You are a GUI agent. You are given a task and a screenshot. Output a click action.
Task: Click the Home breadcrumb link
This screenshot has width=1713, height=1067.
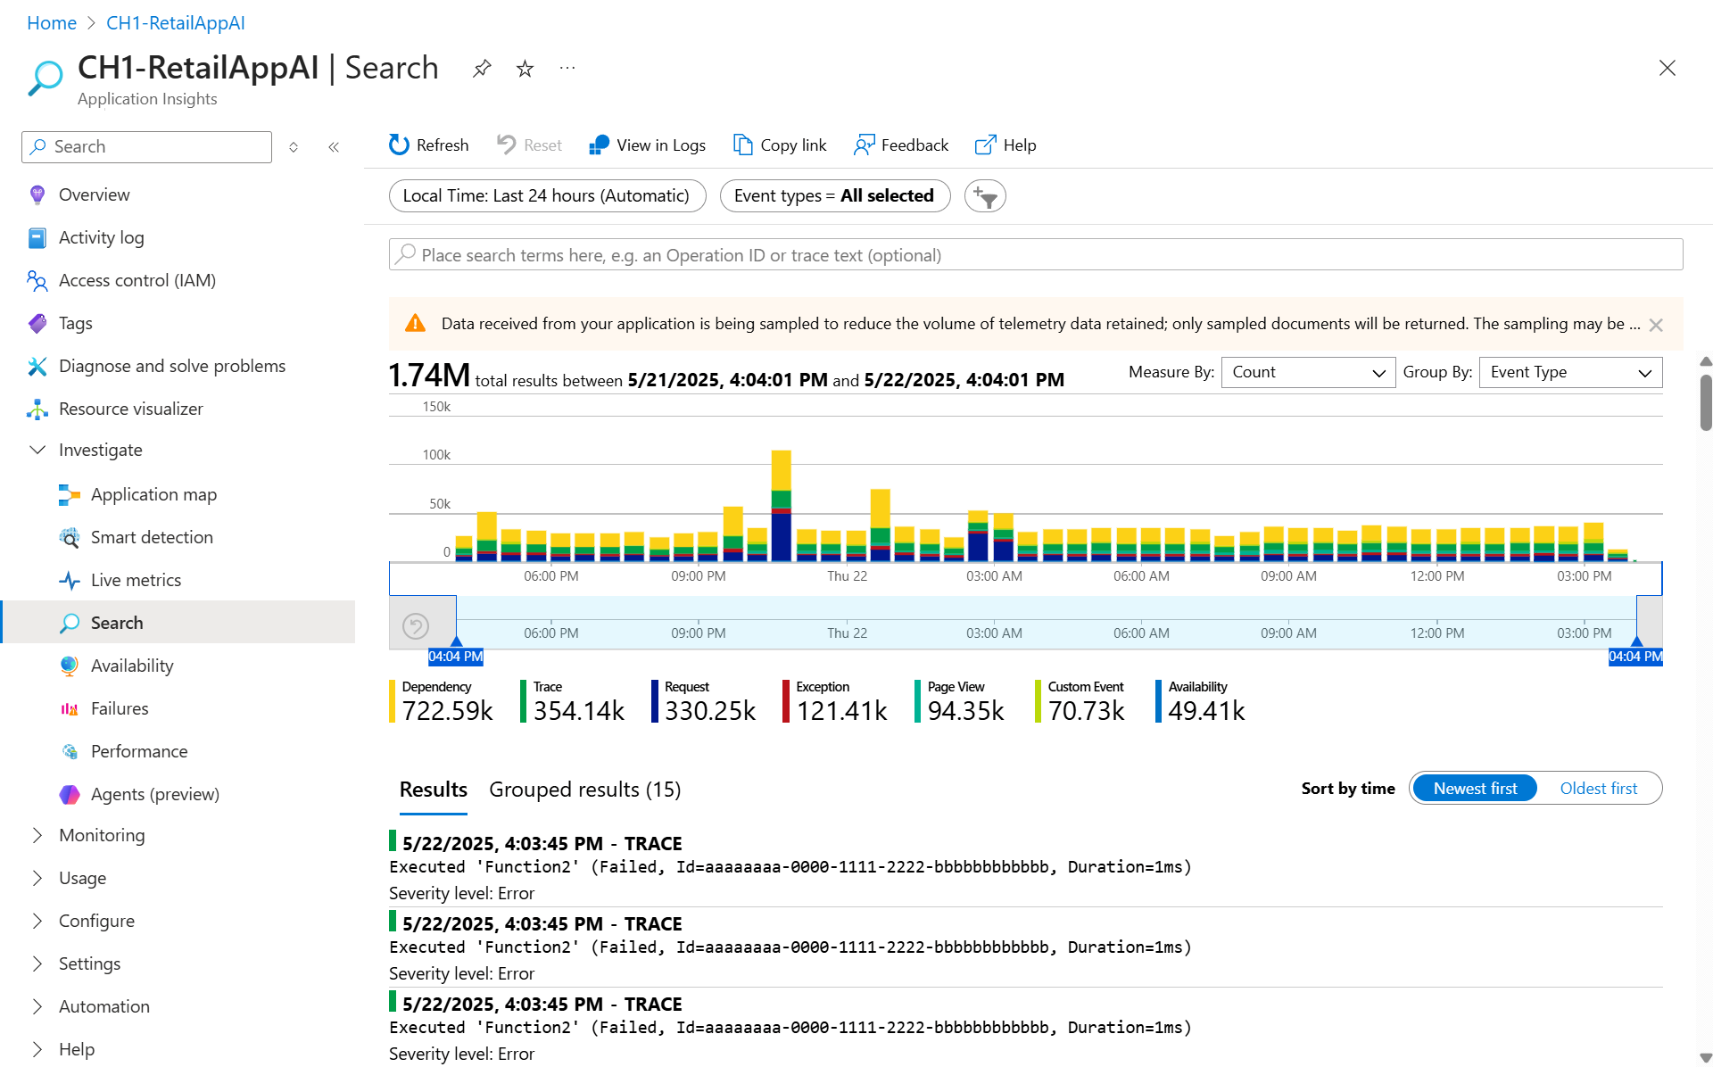coord(52,23)
